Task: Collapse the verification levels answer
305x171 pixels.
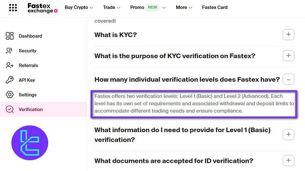Action: coord(288,80)
